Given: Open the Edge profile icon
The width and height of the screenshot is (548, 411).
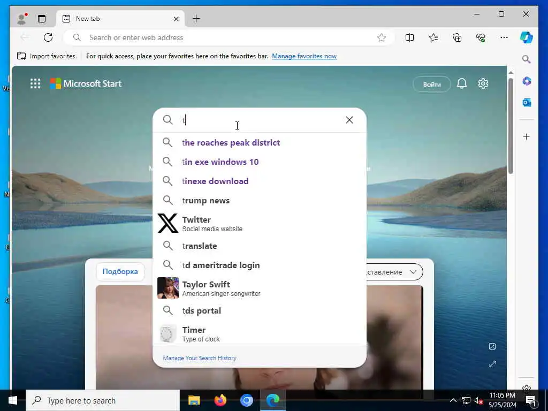Looking at the screenshot, I should click(x=21, y=19).
